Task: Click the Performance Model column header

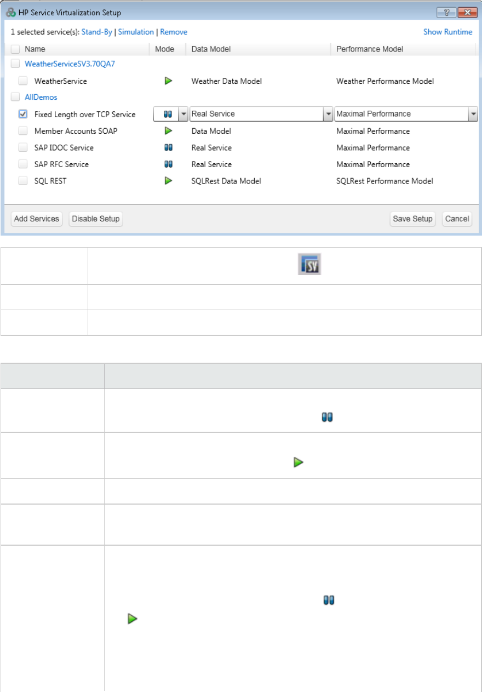Action: click(x=370, y=49)
